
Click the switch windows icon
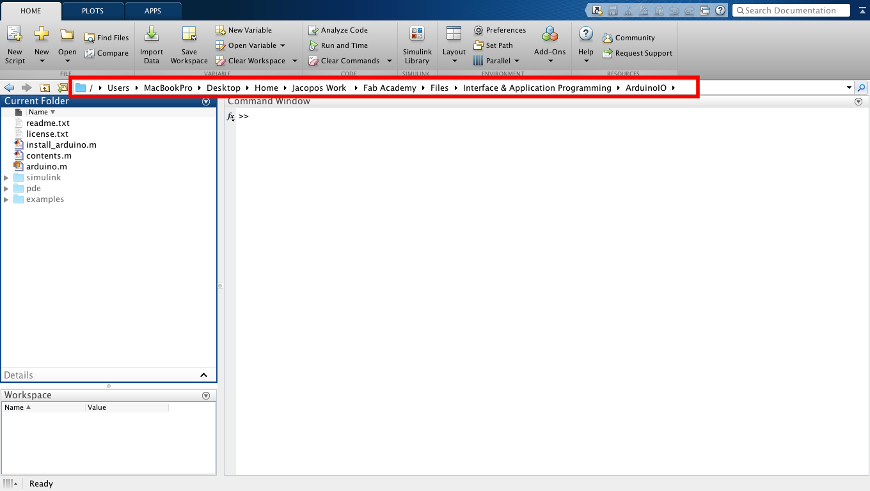(705, 10)
